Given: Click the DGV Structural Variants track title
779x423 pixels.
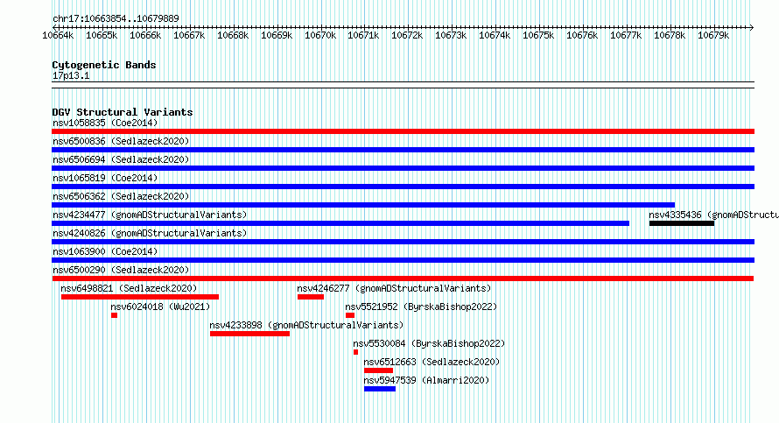Looking at the screenshot, I should pyautogui.click(x=123, y=112).
